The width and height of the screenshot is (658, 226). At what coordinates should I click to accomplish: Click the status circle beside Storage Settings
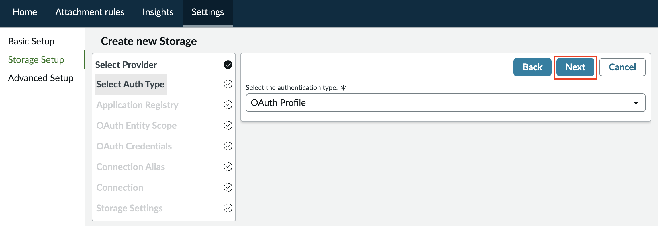pos(228,208)
